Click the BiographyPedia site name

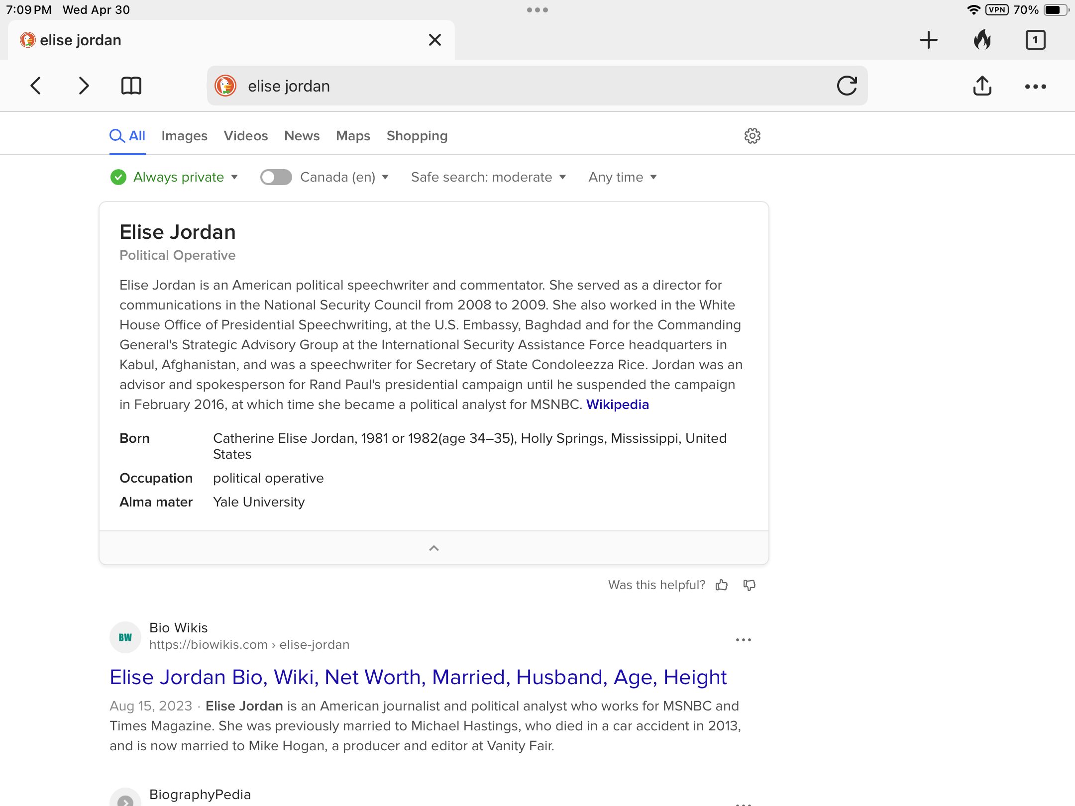200,795
